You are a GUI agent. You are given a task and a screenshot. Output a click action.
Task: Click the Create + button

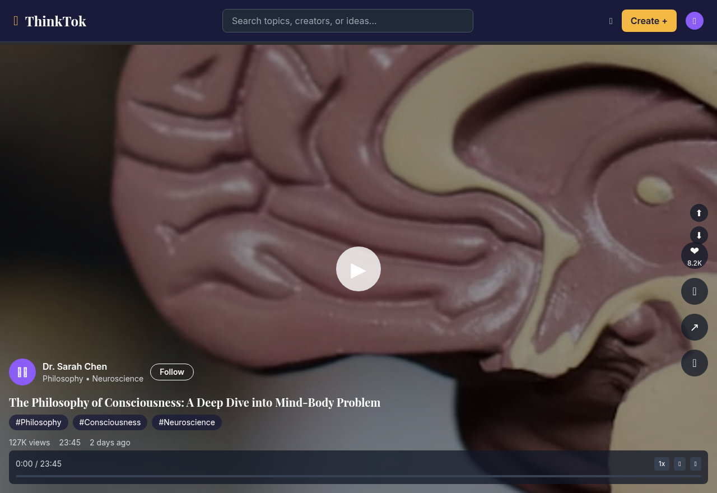point(649,21)
